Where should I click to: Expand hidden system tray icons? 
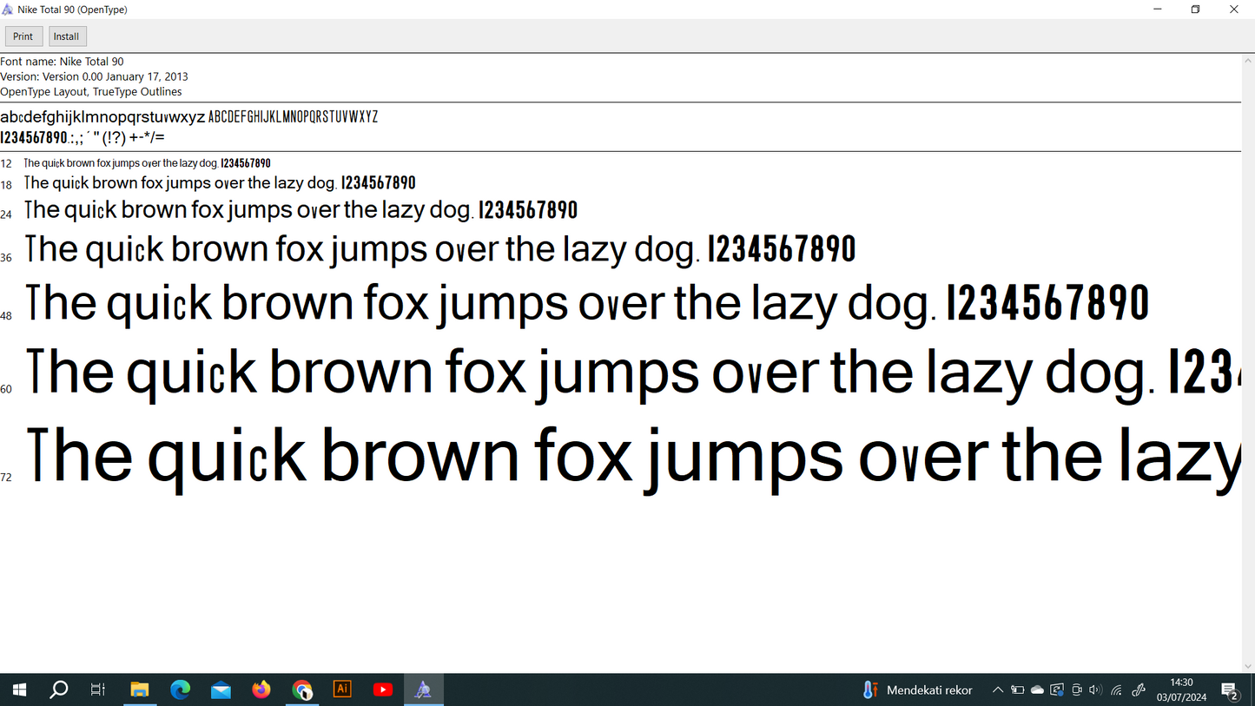point(998,690)
